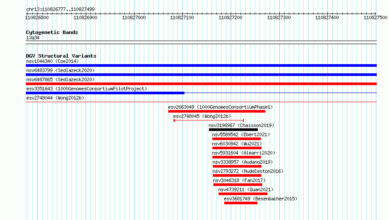Click ruler position 110827000
Screen dimensions: 389x220
[x=134, y=17]
